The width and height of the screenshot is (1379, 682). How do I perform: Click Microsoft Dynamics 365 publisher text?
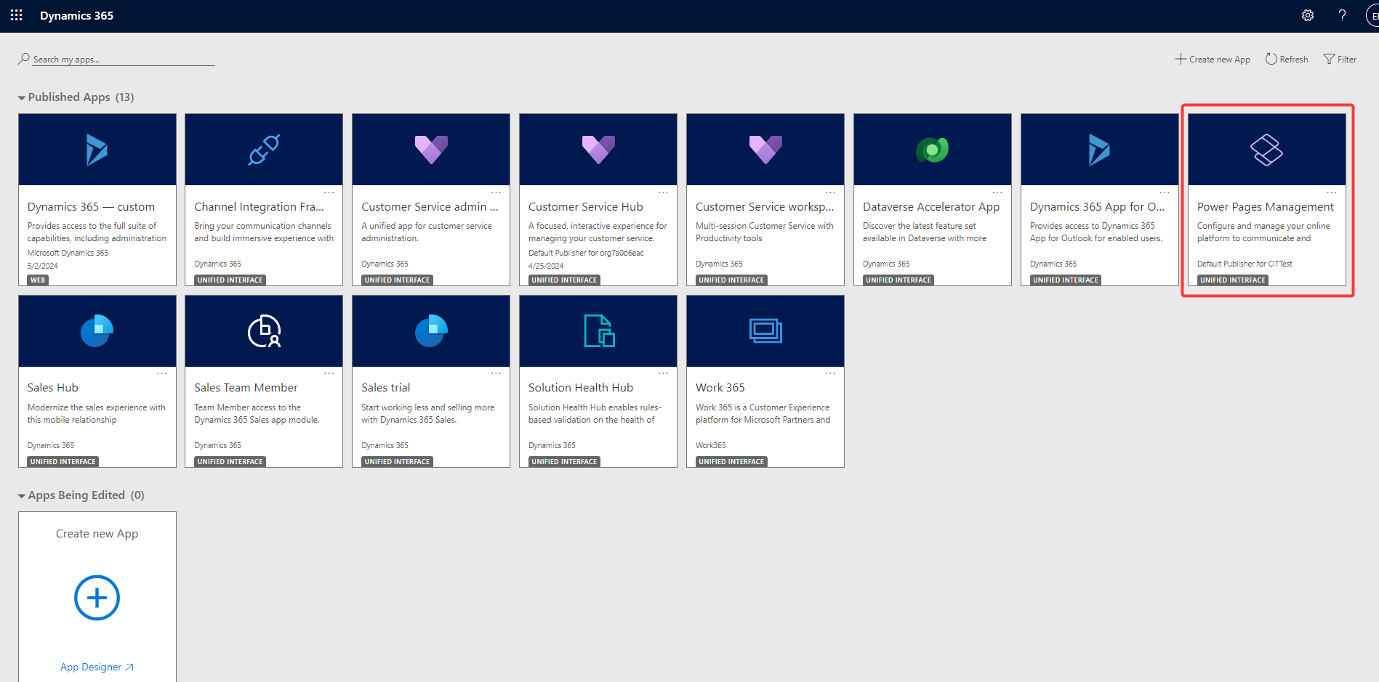68,253
